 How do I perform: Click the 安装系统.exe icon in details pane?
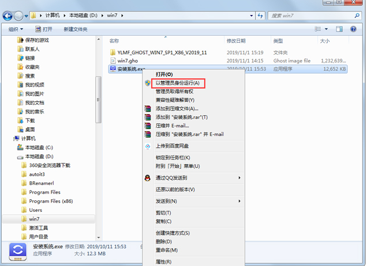point(18,252)
